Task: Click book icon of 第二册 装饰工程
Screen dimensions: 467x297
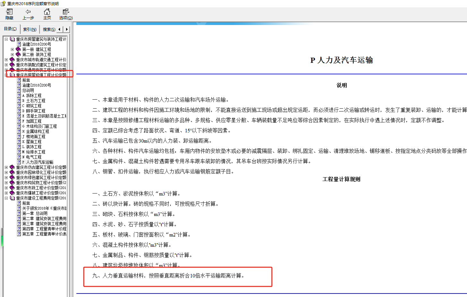Action: pos(18,54)
